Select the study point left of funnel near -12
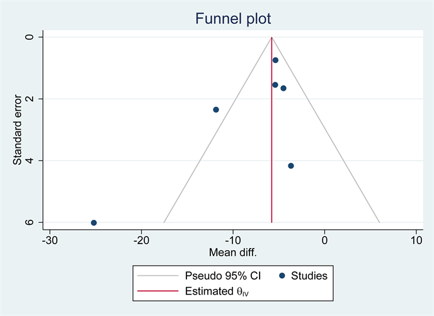Image resolution: width=434 pixels, height=316 pixels. [x=216, y=110]
